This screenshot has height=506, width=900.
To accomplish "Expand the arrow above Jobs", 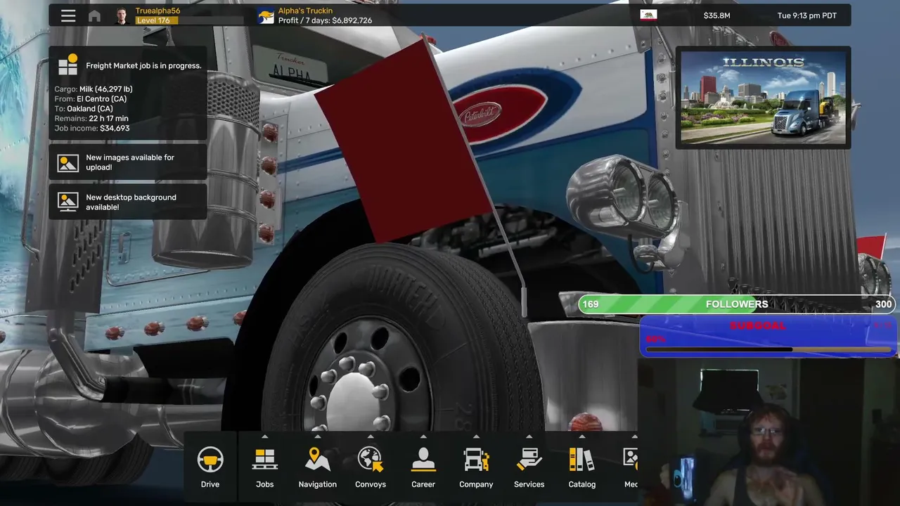I will point(264,436).
